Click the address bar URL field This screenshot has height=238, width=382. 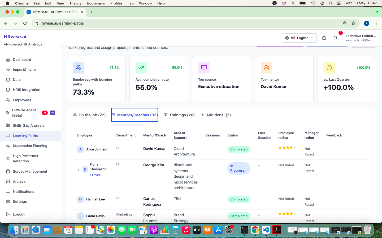(x=186, y=23)
